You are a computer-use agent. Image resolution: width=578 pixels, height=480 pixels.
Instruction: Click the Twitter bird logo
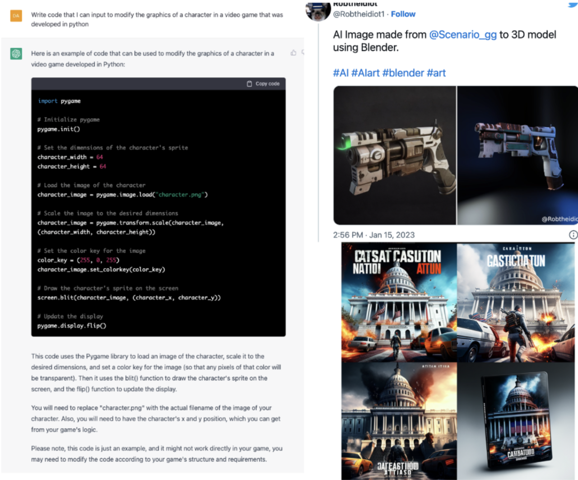[573, 5]
